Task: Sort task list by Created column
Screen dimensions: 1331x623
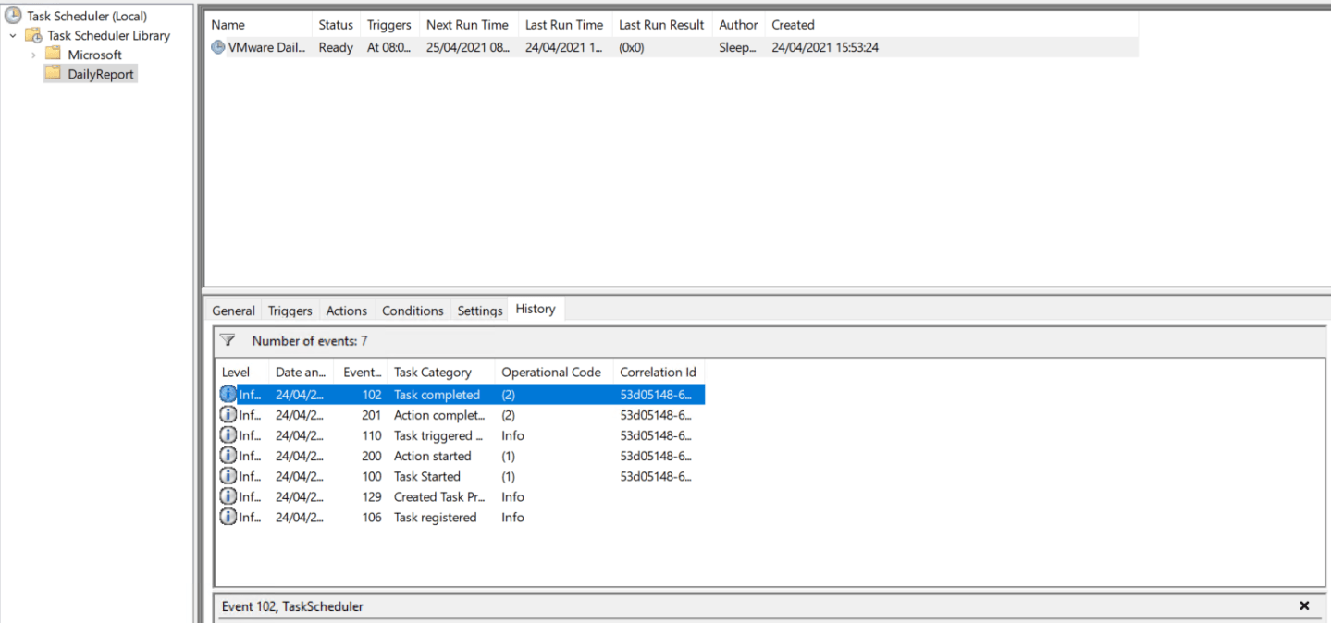Action: (x=952, y=25)
